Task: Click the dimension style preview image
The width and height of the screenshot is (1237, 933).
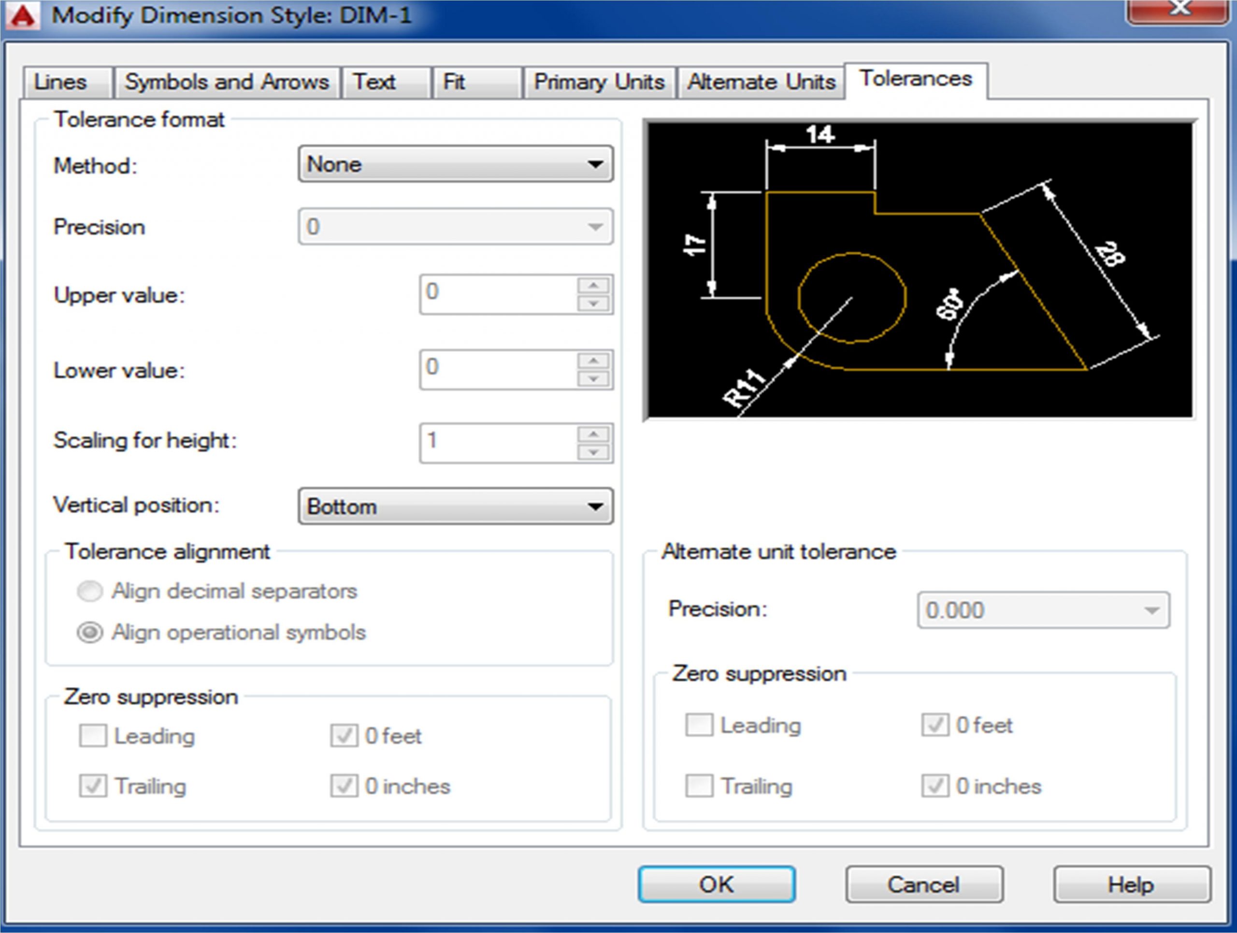Action: pyautogui.click(x=920, y=270)
